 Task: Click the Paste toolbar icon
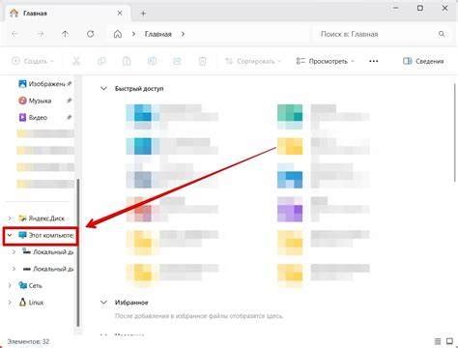[127, 61]
